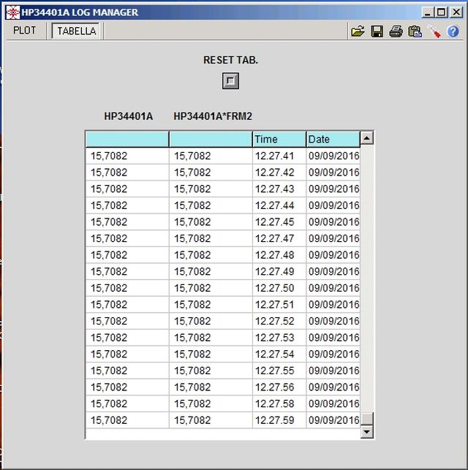Select the cell with time 12.27.41

(279, 156)
